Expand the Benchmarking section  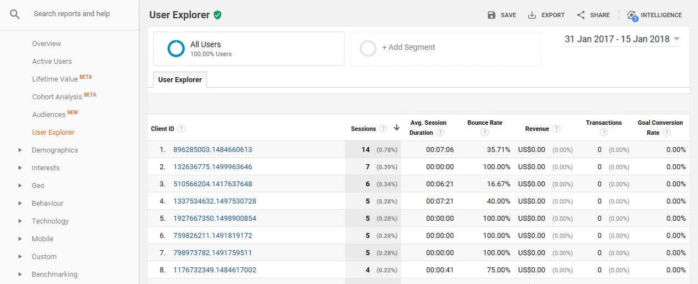pyautogui.click(x=20, y=274)
